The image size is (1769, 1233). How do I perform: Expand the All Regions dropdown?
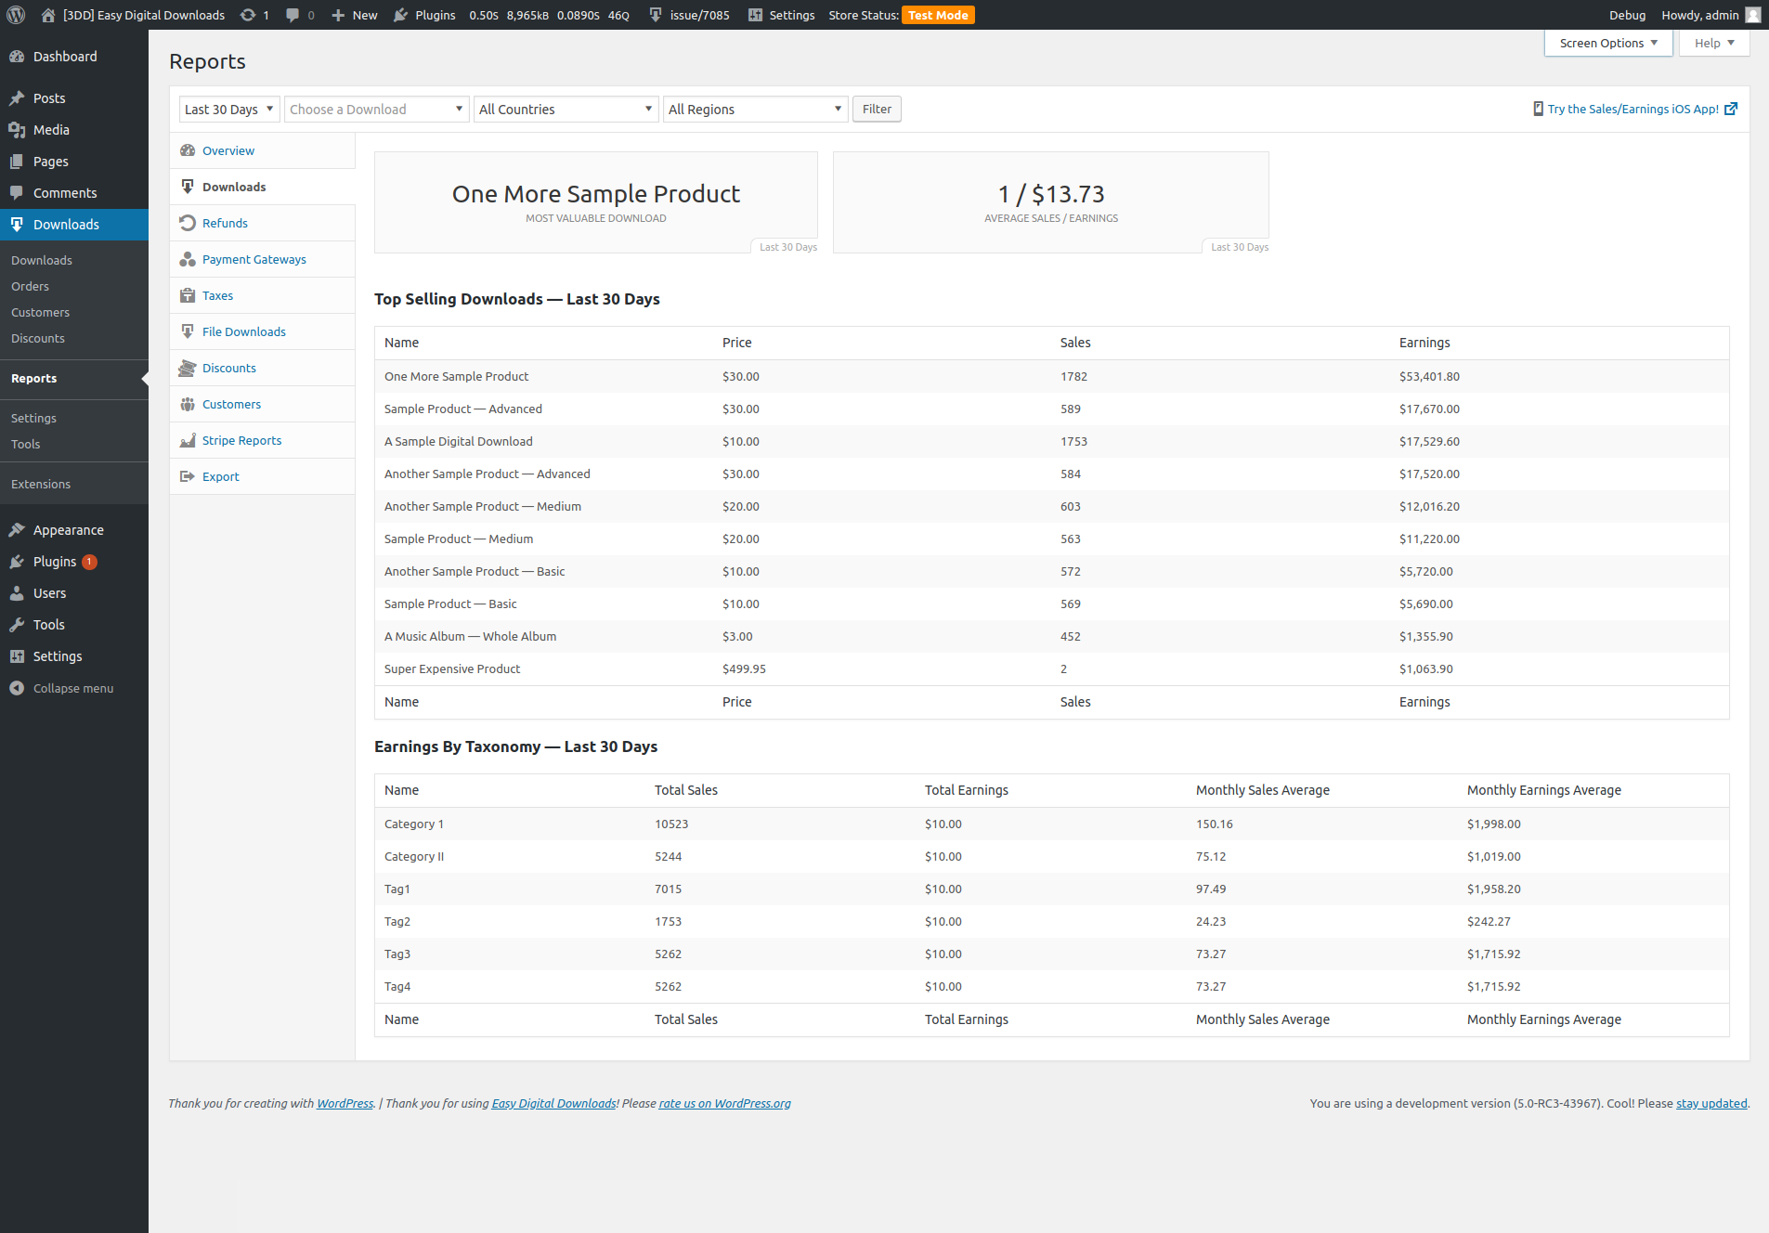pyautogui.click(x=755, y=110)
